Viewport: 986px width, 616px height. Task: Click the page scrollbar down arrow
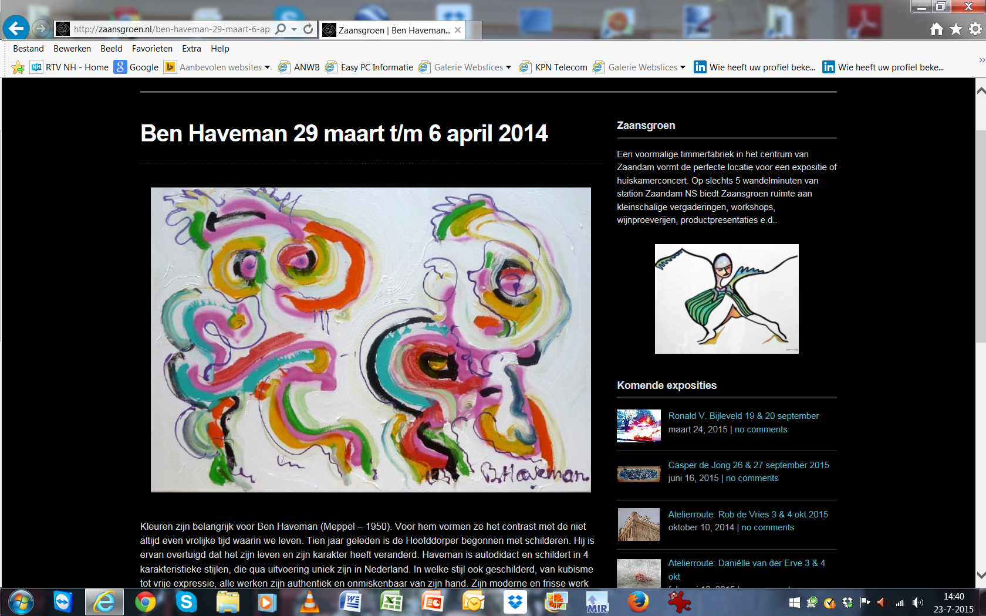[x=981, y=576]
